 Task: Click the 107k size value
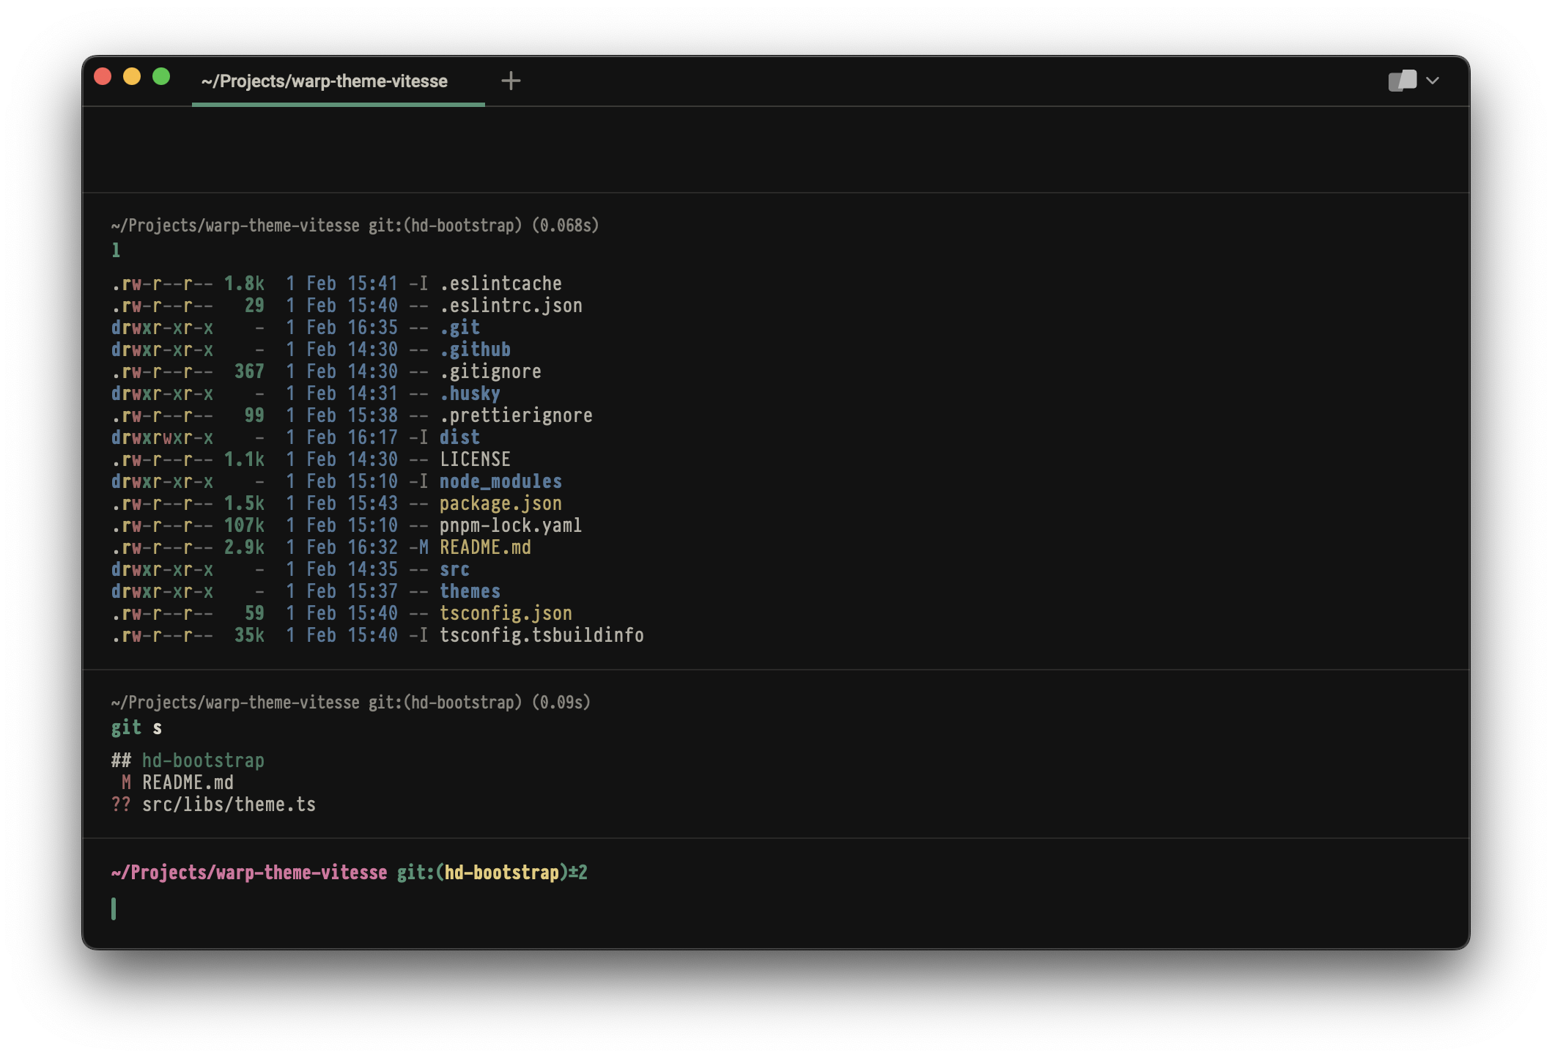coord(245,525)
